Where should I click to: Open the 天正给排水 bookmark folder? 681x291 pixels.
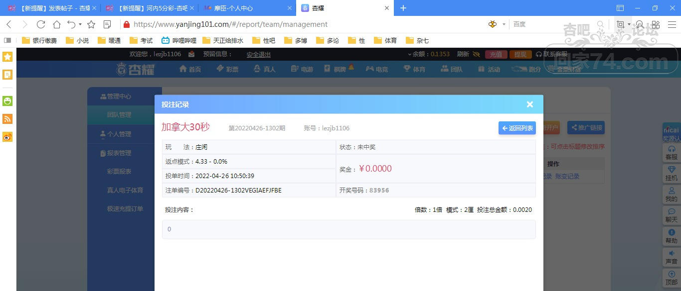(x=223, y=41)
